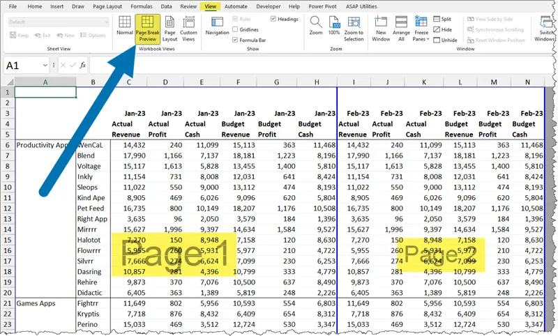The height and width of the screenshot is (336, 558).
Task: Open the File tab
Action: tap(13, 6)
